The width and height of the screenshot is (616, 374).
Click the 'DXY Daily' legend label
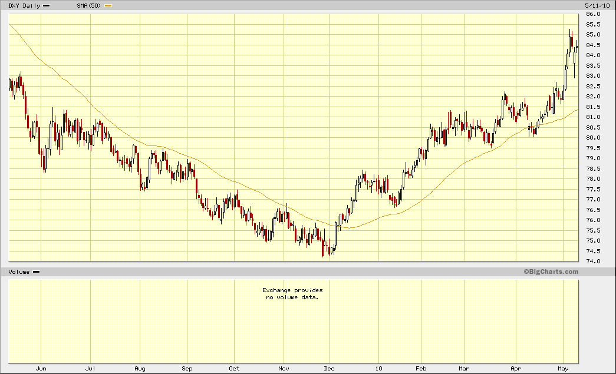click(x=24, y=6)
